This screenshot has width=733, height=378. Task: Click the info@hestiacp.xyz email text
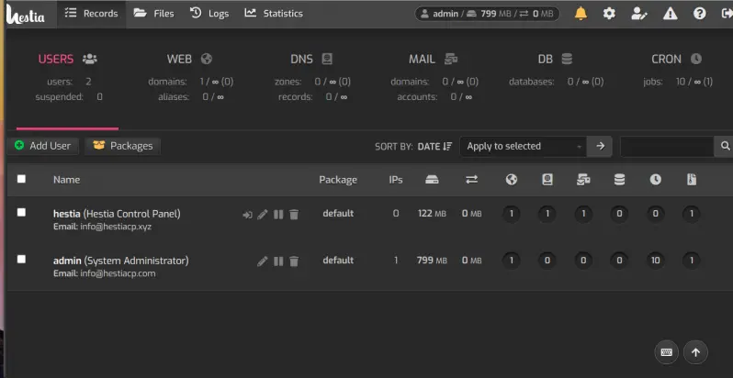point(116,227)
